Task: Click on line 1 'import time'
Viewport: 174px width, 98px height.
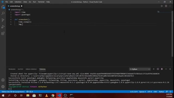Action: click(20, 12)
